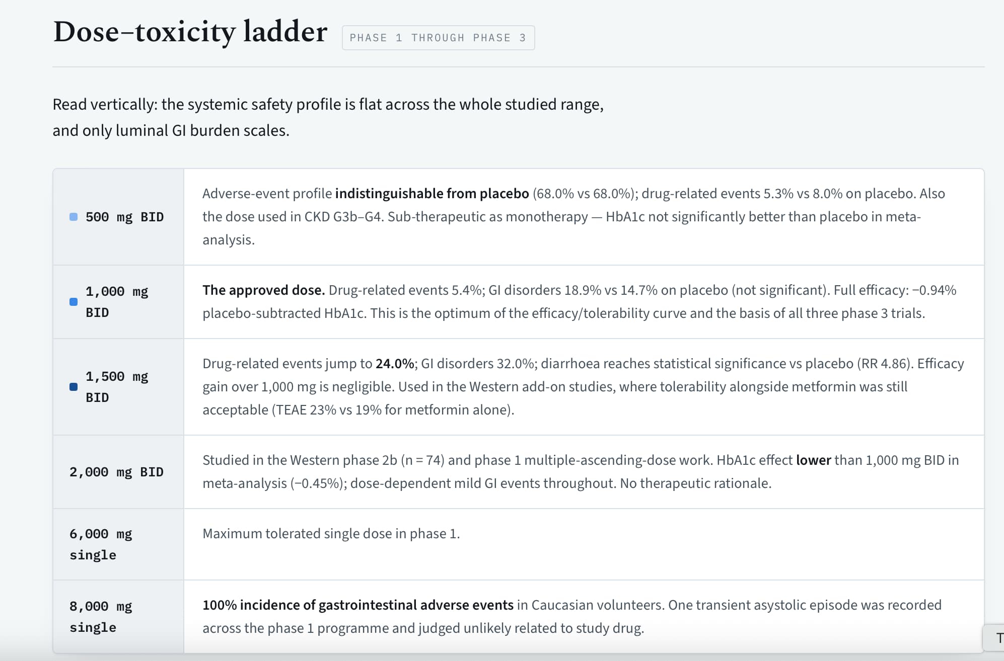Select the 6,000 mg single row label

point(101,544)
